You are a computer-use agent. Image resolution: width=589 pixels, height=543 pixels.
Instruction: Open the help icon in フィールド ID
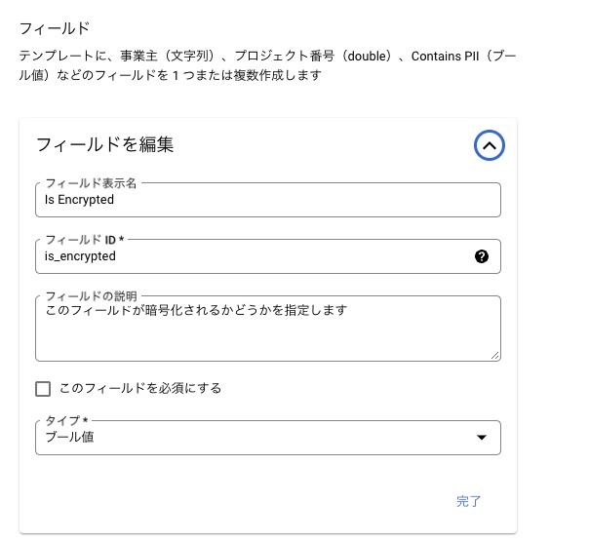[482, 256]
